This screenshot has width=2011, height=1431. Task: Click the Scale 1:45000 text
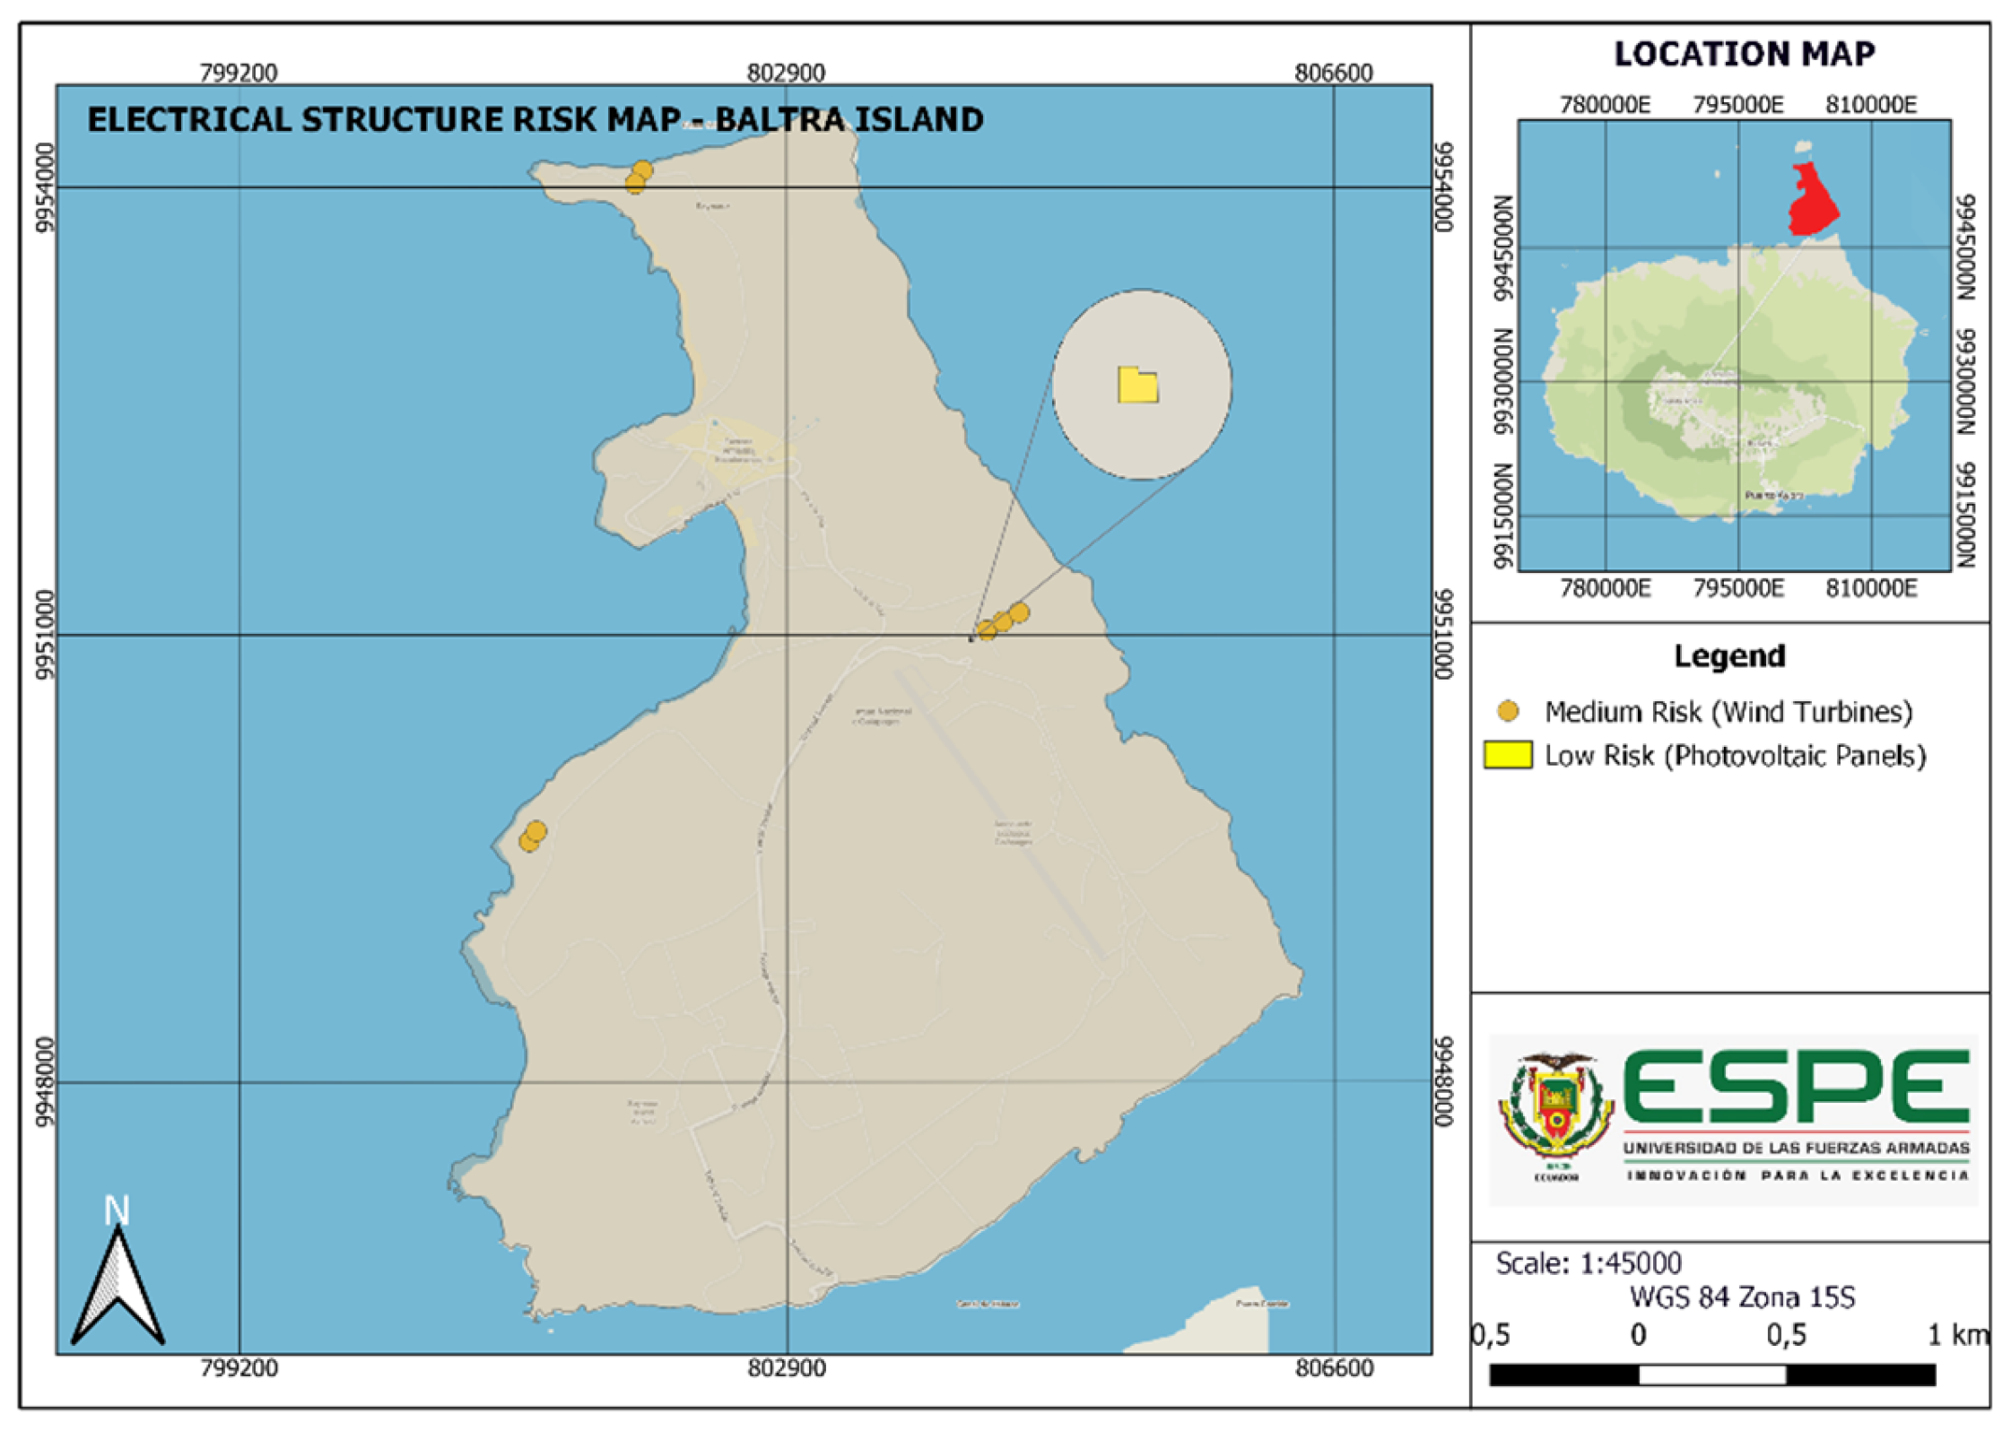point(1588,1263)
